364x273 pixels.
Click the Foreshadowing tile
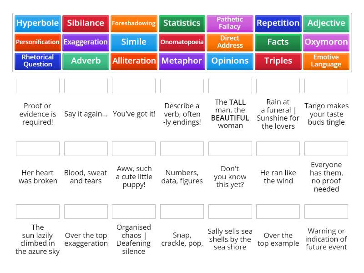click(134, 22)
